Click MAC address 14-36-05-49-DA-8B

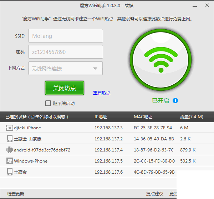pyautogui.click(x=154, y=139)
